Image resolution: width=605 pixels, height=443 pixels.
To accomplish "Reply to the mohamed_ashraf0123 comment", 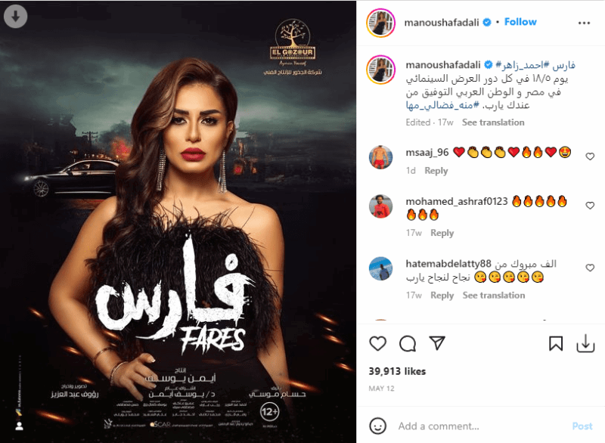I will tap(442, 233).
